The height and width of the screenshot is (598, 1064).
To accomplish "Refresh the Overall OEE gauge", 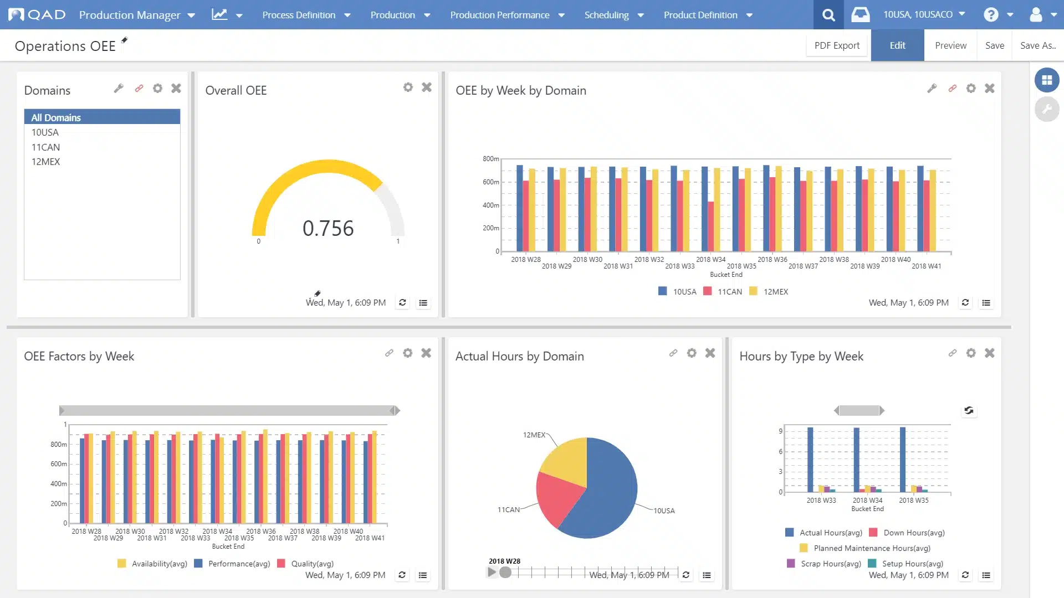I will tap(402, 302).
